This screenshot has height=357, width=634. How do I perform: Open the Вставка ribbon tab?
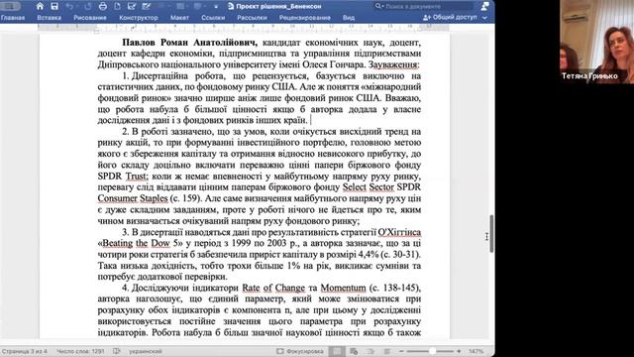coord(49,18)
